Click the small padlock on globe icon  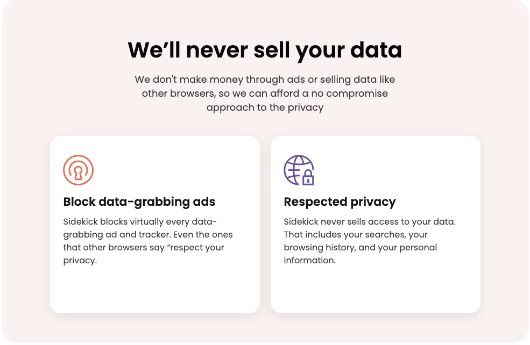(x=308, y=178)
